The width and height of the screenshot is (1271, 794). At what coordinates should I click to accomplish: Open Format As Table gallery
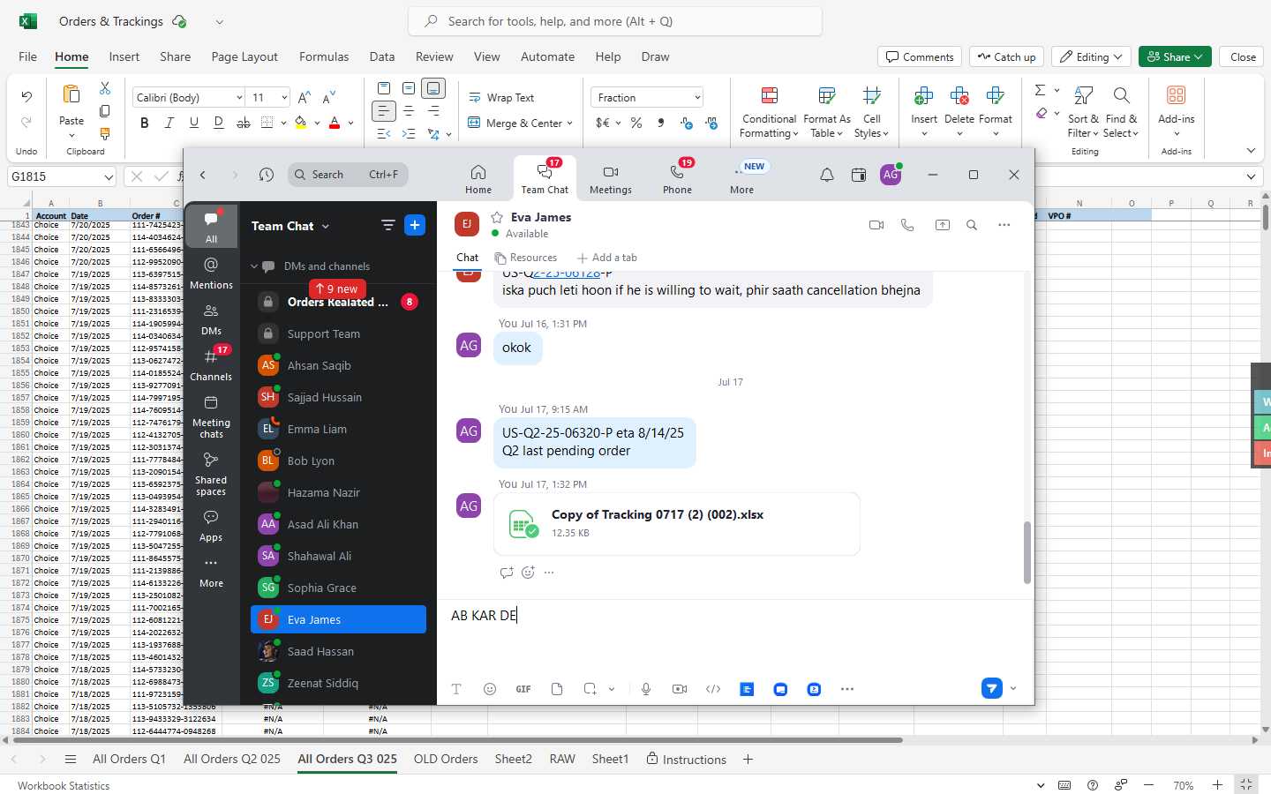pyautogui.click(x=827, y=113)
